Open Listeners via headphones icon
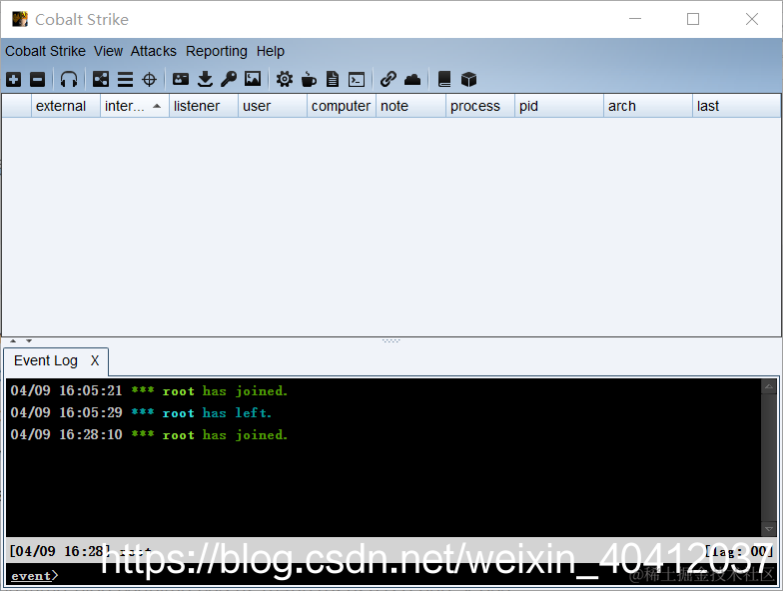The width and height of the screenshot is (783, 591). 69,80
